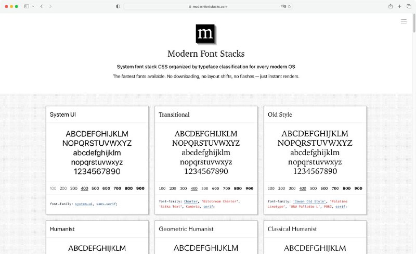This screenshot has height=254, width=416.
Task: Show the tab overview icon
Action: pyautogui.click(x=409, y=6)
